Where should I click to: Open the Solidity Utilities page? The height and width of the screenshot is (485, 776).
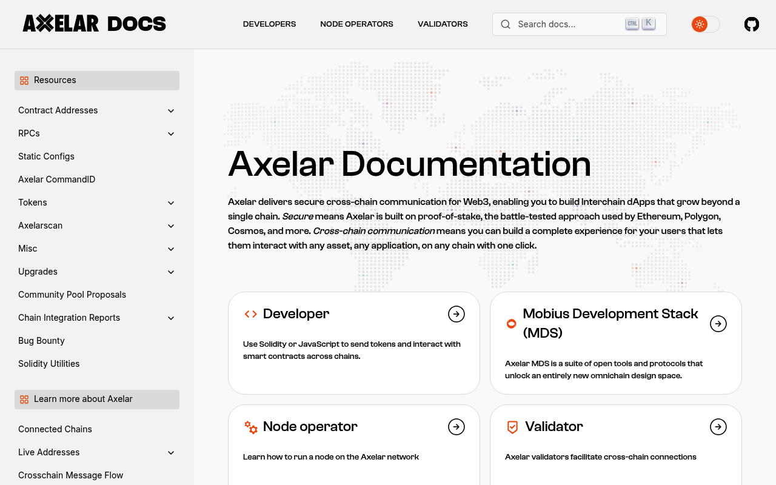pyautogui.click(x=48, y=364)
